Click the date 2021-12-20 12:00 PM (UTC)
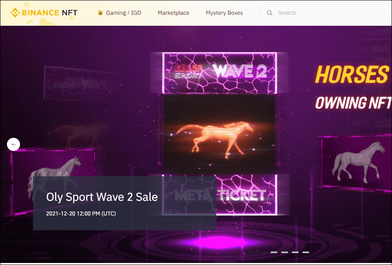This screenshot has width=392, height=265. coord(81,213)
